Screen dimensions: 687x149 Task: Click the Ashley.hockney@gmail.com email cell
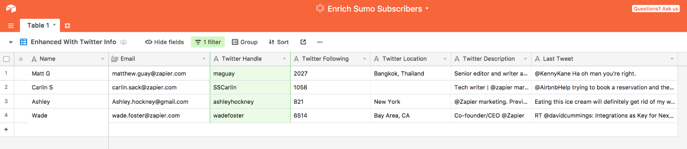point(159,101)
